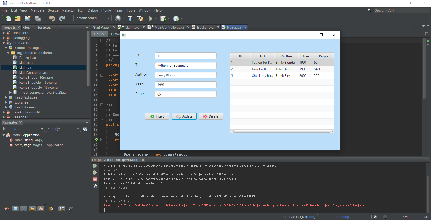The width and height of the screenshot is (431, 220).
Task: Click the Build Project hammer icon
Action: (x=130, y=18)
